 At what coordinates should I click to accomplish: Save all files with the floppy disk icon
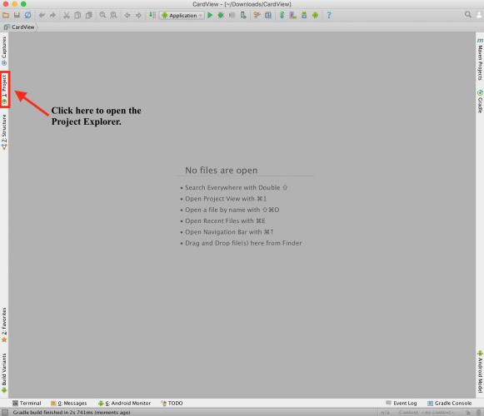tap(17, 15)
